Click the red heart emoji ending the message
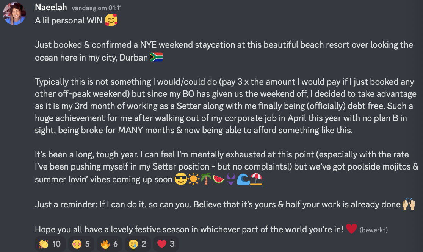Screen dimensions: 423x252 [x=351, y=229]
